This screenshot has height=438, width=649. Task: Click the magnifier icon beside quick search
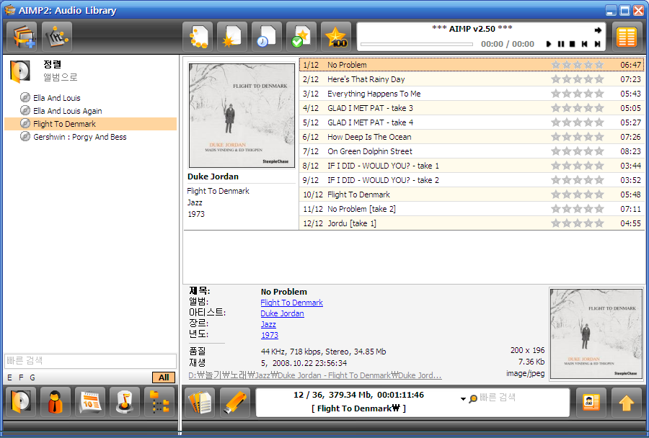pyautogui.click(x=473, y=398)
